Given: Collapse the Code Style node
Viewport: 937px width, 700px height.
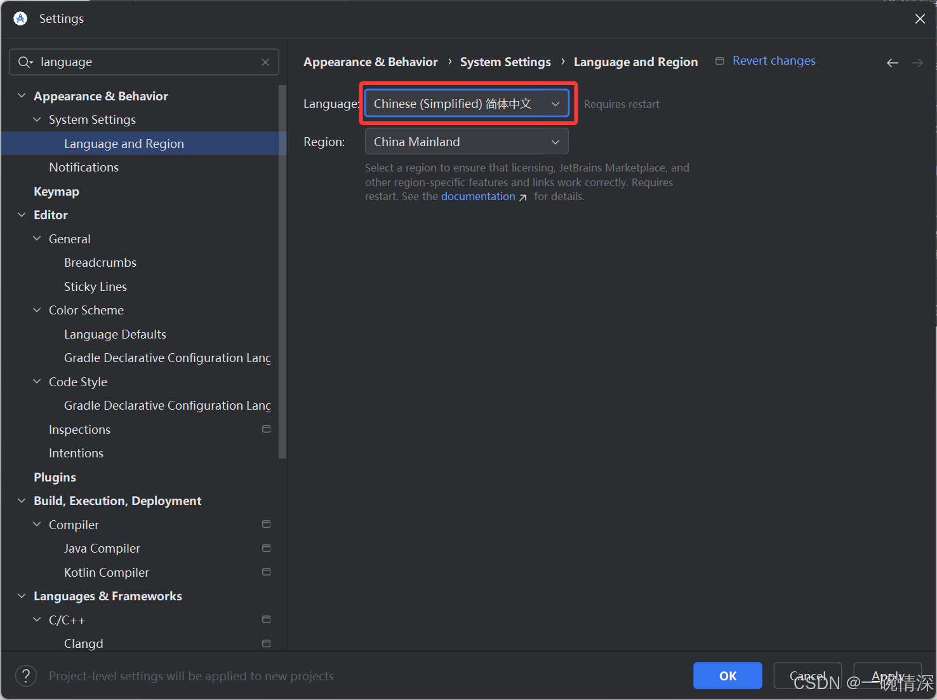Looking at the screenshot, I should pyautogui.click(x=37, y=382).
